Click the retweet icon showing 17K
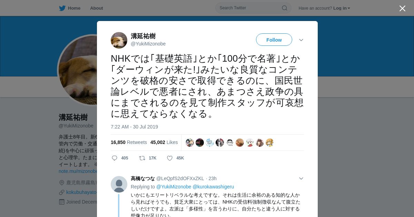This screenshot has width=414, height=217. pyautogui.click(x=142, y=158)
